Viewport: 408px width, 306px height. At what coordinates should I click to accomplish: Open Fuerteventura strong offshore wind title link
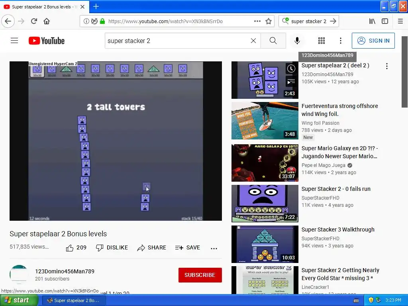click(339, 110)
